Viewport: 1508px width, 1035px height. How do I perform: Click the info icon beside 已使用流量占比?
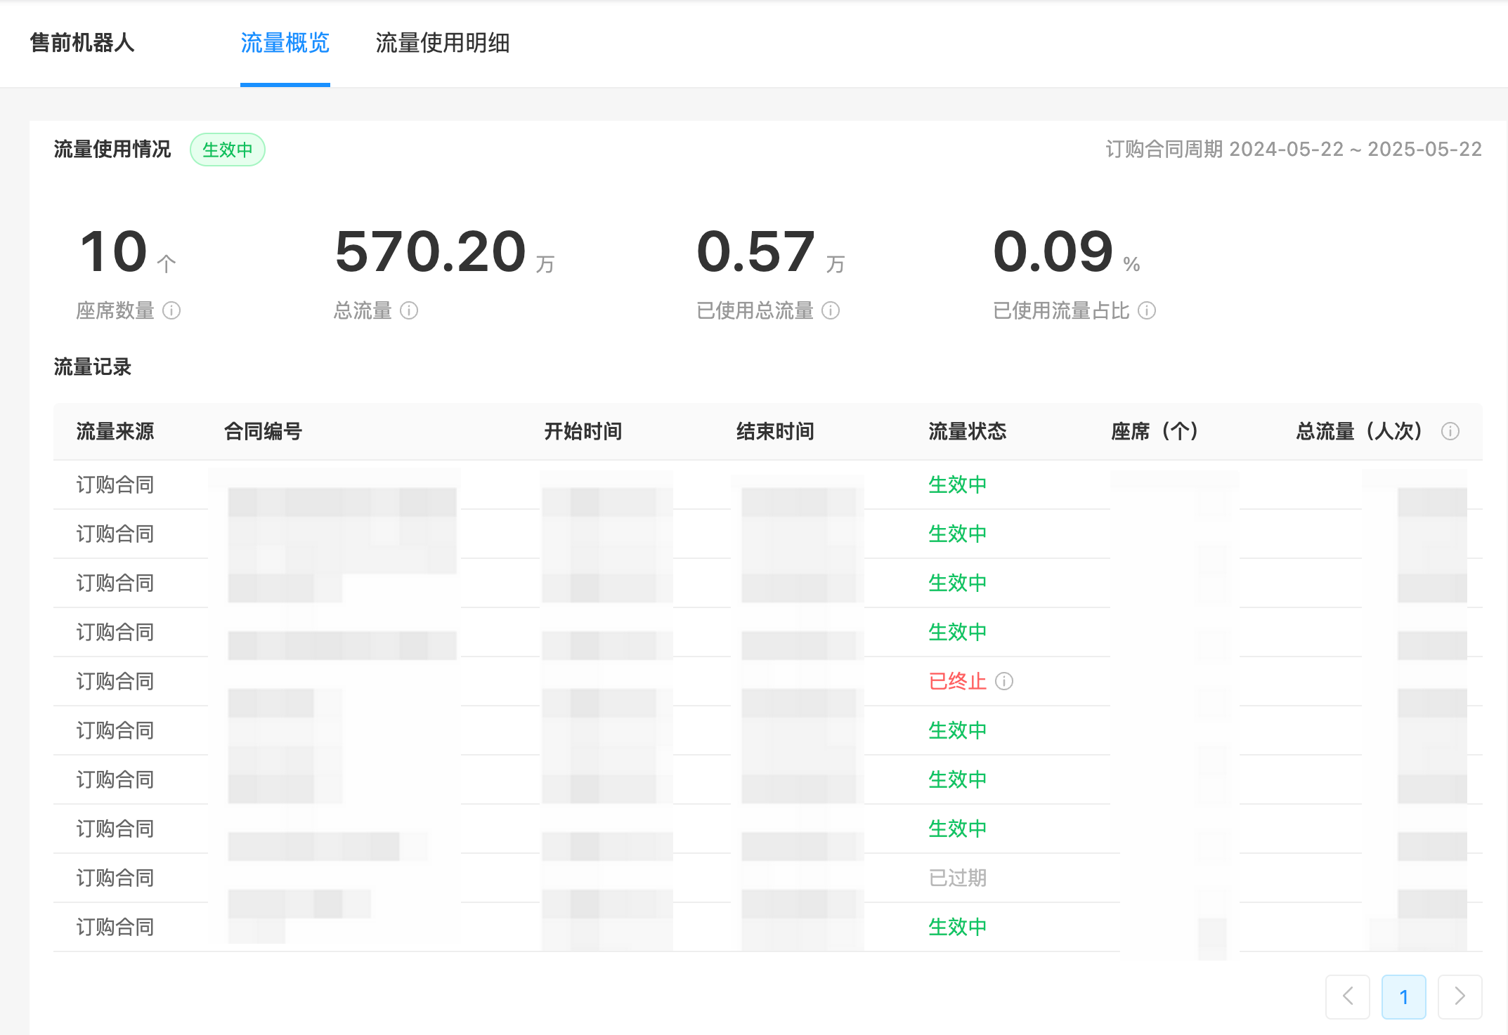1147,310
